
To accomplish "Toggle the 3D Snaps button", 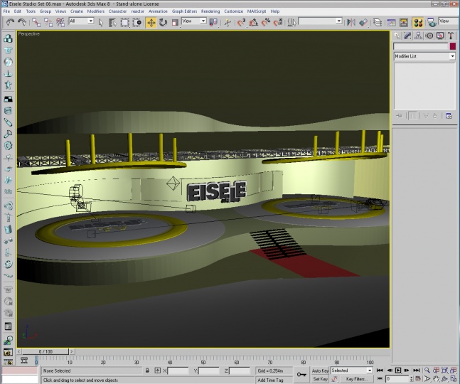I will pyautogui.click(x=242, y=22).
